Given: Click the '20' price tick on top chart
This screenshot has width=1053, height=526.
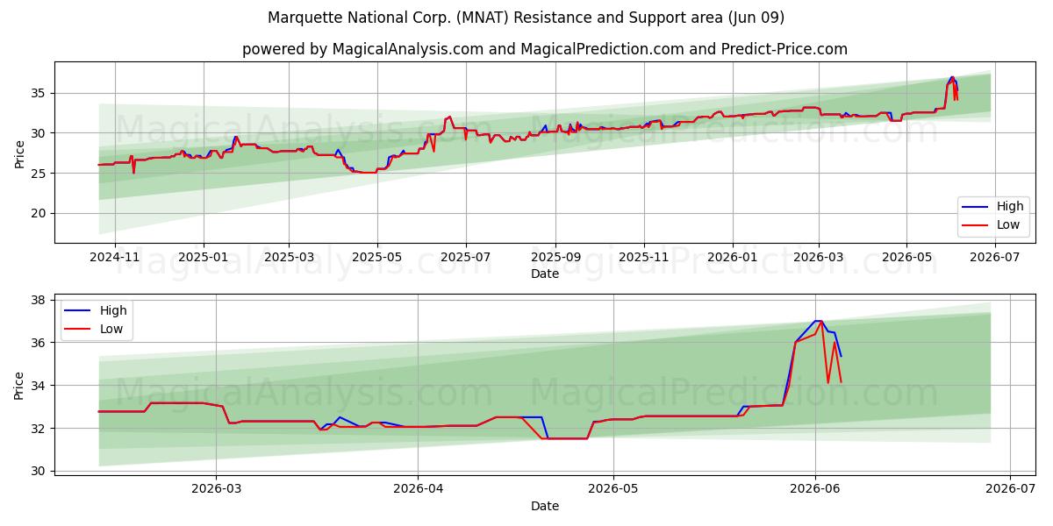Looking at the screenshot, I should pyautogui.click(x=40, y=214).
